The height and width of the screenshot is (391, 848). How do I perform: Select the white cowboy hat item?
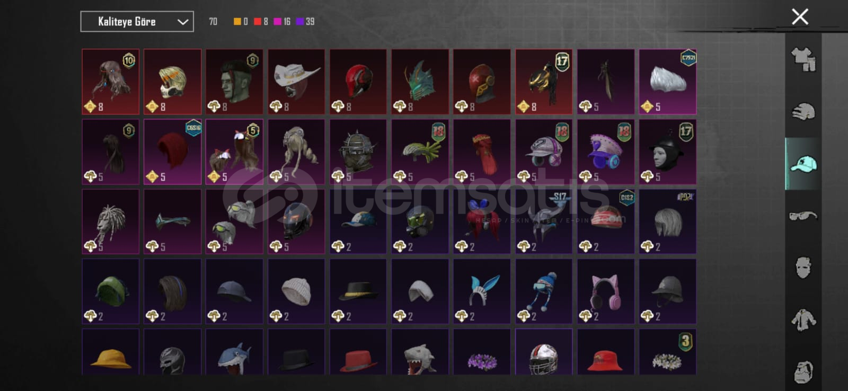[296, 82]
